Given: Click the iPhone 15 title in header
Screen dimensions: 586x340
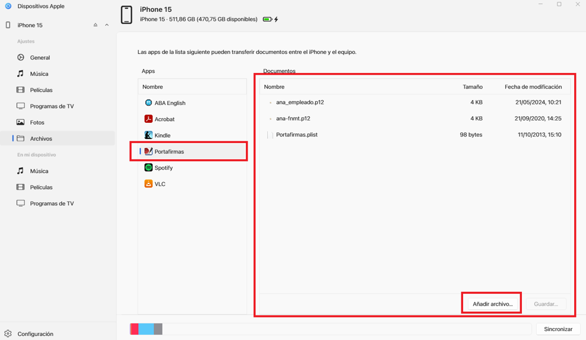Looking at the screenshot, I should tap(156, 9).
